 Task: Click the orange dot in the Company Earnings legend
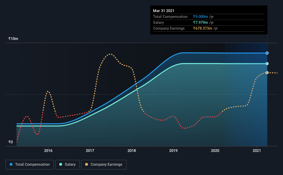[87, 164]
